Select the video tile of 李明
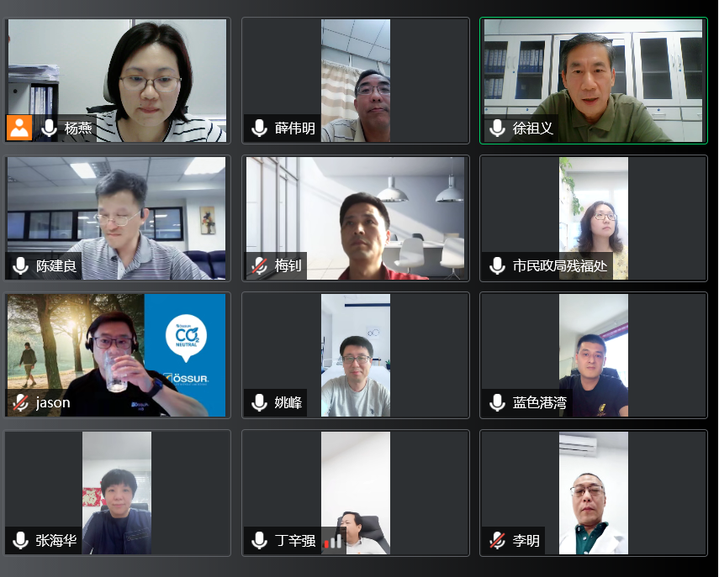Viewport: 719px width, 577px height. click(594, 493)
